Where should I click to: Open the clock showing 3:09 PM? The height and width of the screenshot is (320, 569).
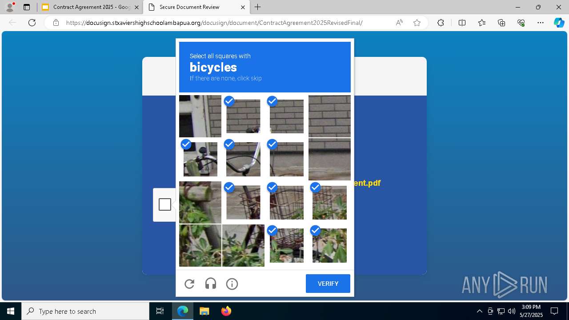531,311
